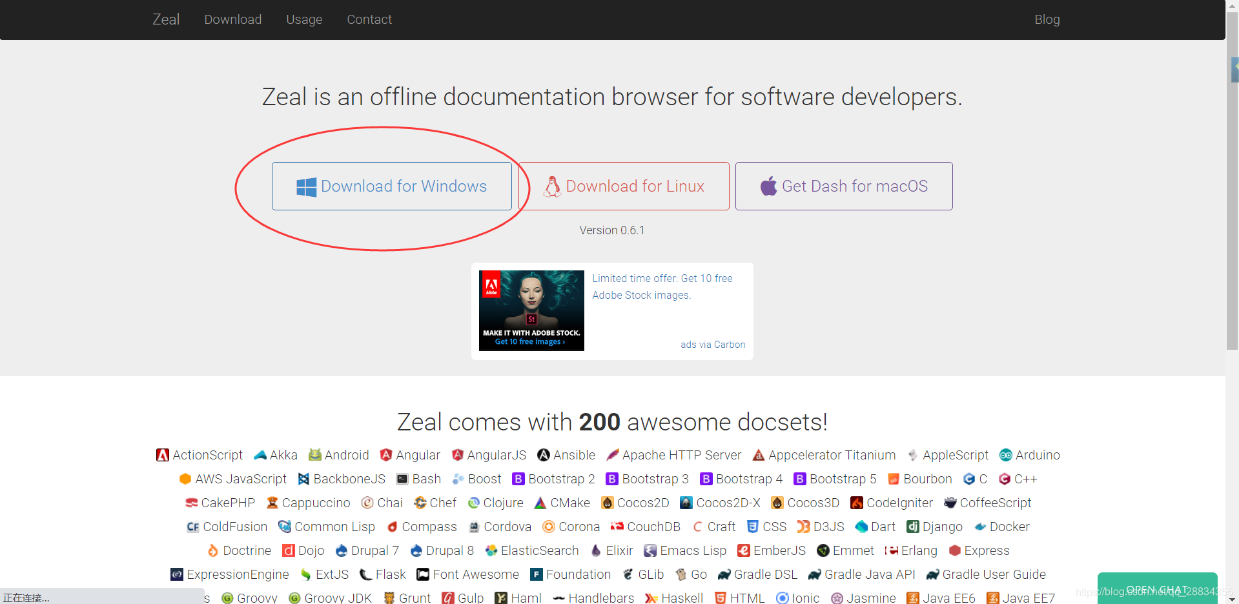
Task: Click the OPEN CHAT button
Action: [x=1157, y=589]
